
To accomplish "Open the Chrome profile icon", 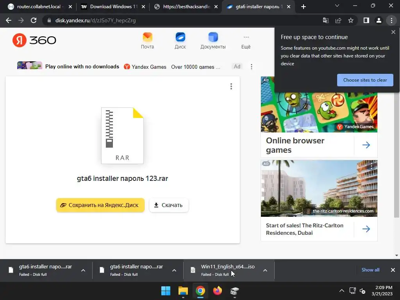I will point(379,20).
